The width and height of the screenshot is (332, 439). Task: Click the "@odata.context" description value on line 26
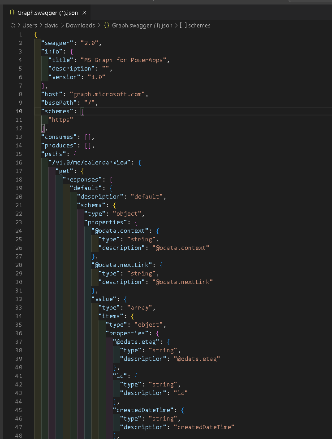(x=181, y=248)
